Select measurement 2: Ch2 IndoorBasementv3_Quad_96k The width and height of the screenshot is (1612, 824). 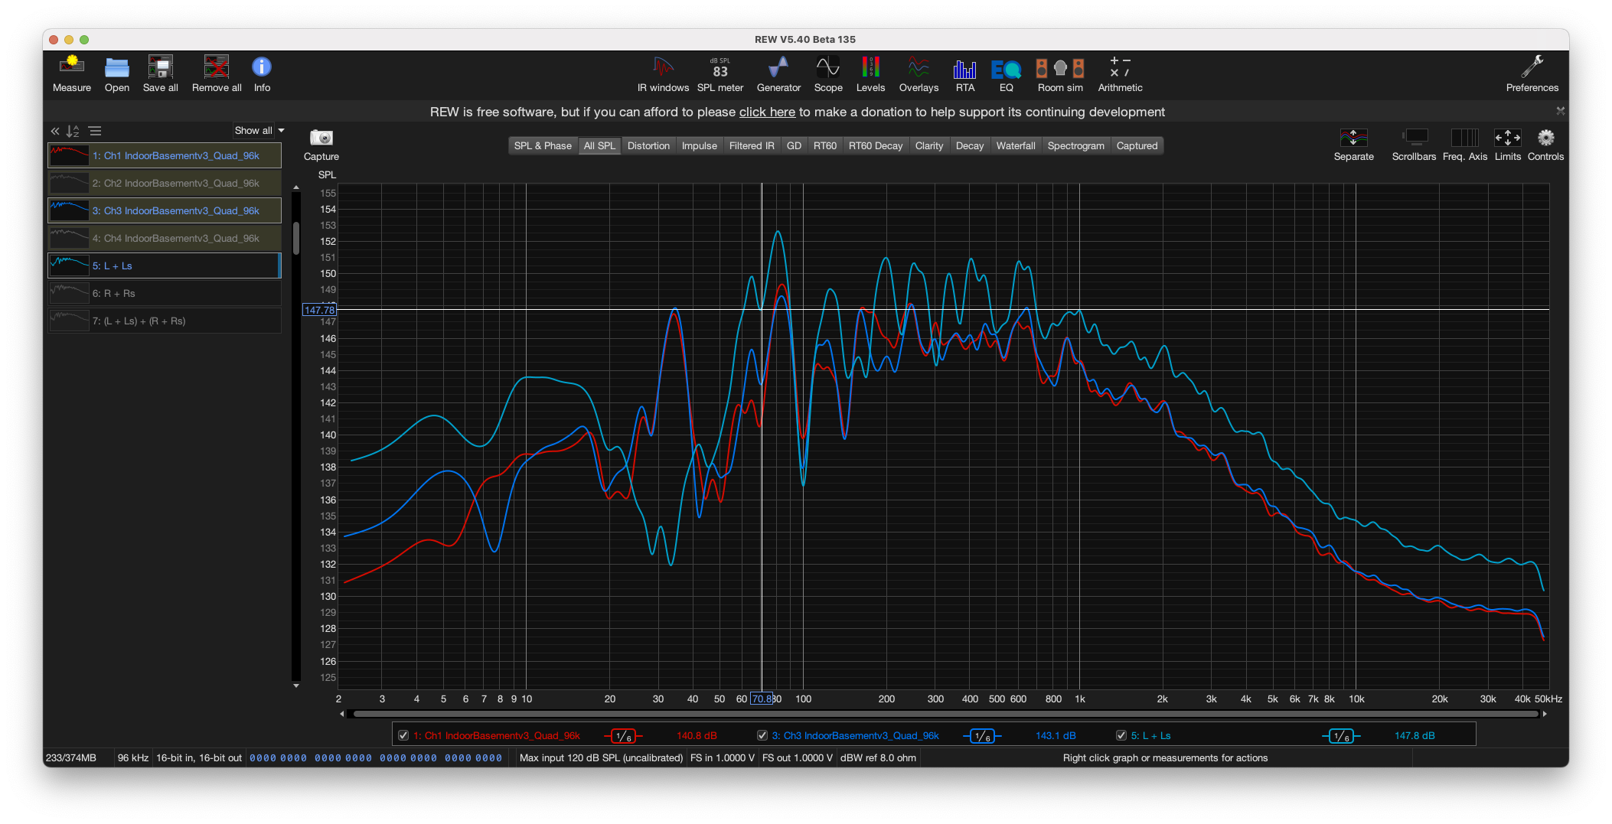165,183
